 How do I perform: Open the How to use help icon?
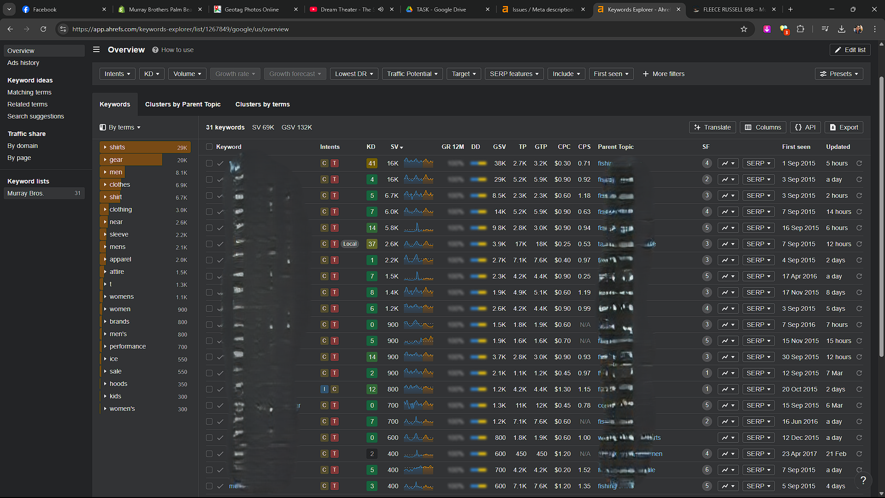click(x=155, y=50)
